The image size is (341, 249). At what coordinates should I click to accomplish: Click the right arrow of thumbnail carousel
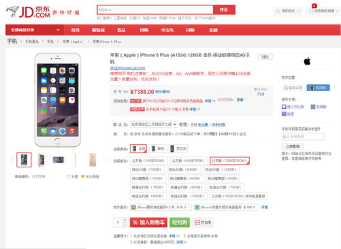pos(104,160)
